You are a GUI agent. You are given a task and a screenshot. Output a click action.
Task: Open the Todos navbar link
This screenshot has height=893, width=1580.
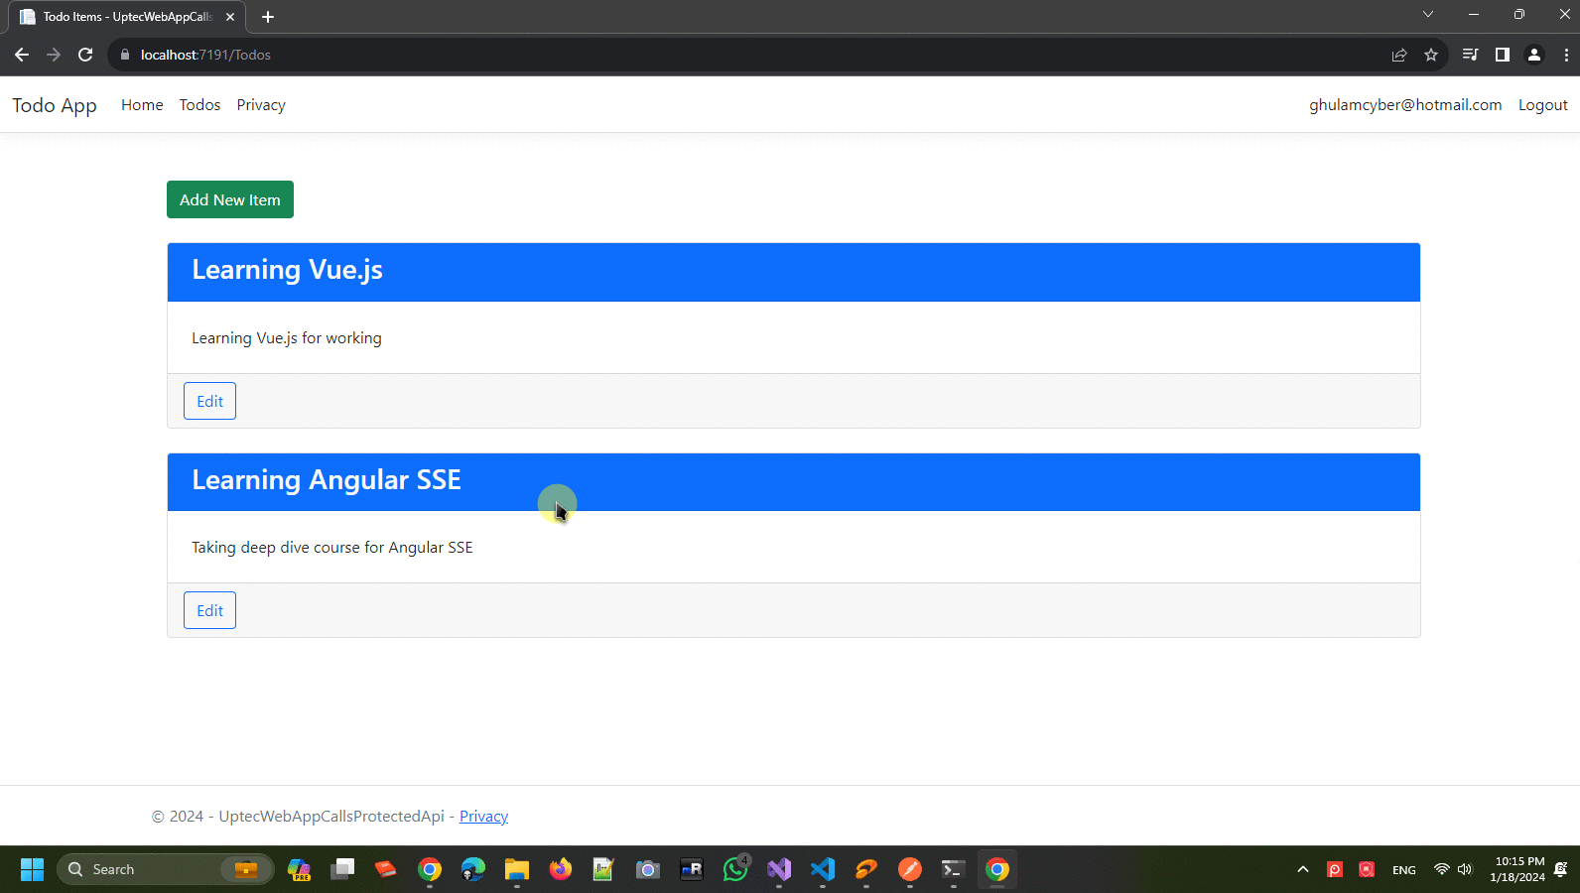click(199, 105)
